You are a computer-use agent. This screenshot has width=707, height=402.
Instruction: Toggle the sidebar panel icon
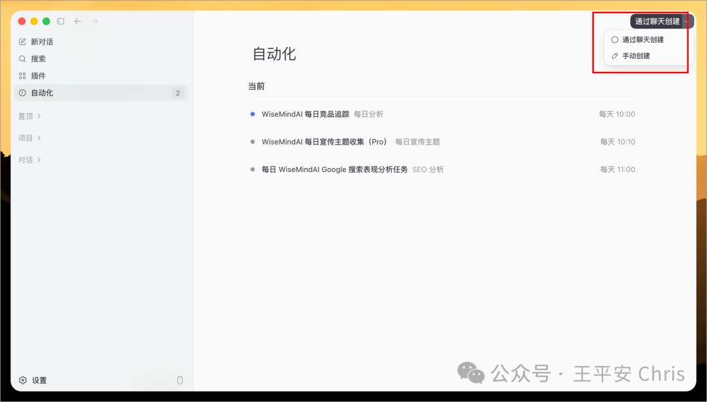(61, 21)
